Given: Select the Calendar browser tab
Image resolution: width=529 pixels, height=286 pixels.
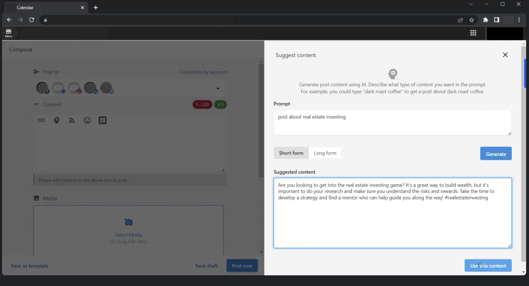Looking at the screenshot, I should [46, 7].
